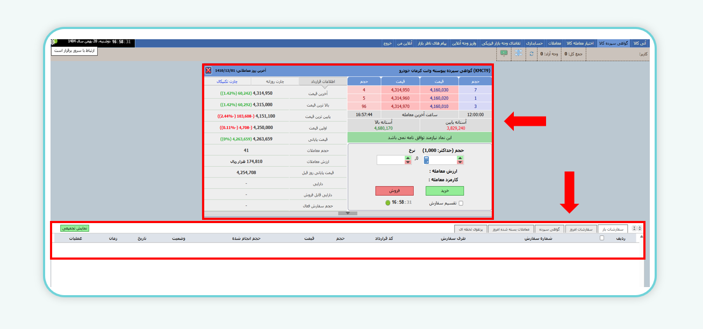Screen dimensions: 703x329
Task: Click the نمایش تجمیعی button
Action: click(x=74, y=228)
